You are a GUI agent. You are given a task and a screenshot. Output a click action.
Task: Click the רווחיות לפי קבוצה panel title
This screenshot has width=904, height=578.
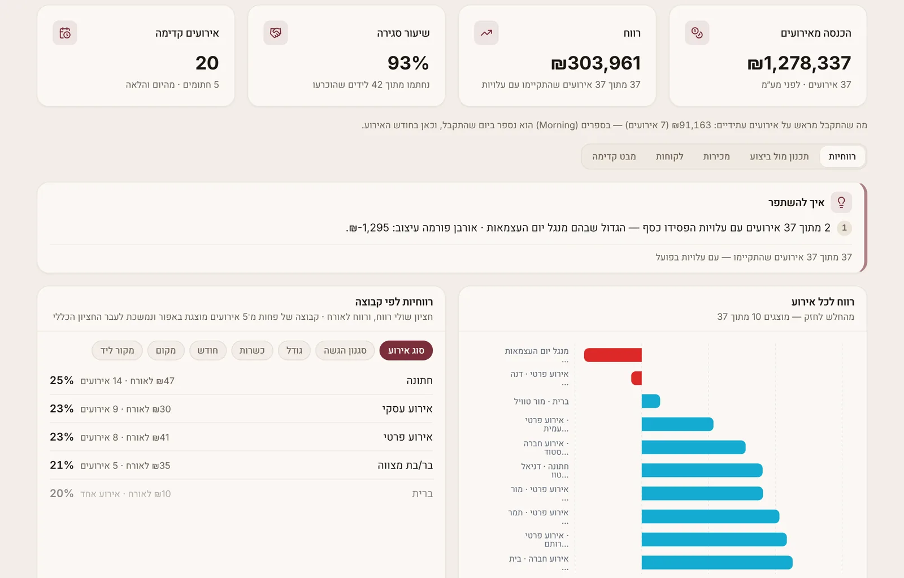click(394, 302)
